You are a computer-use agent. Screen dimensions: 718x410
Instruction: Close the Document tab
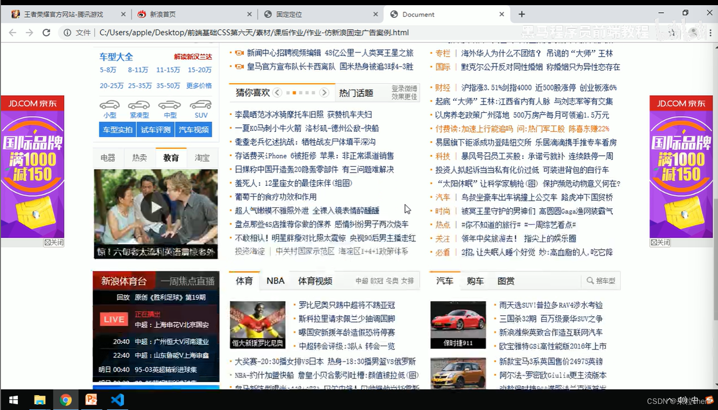click(502, 14)
